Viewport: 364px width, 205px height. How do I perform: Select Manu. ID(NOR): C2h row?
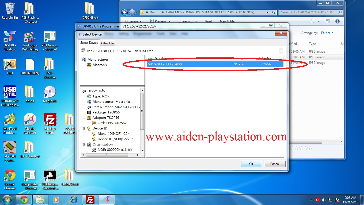(x=113, y=133)
